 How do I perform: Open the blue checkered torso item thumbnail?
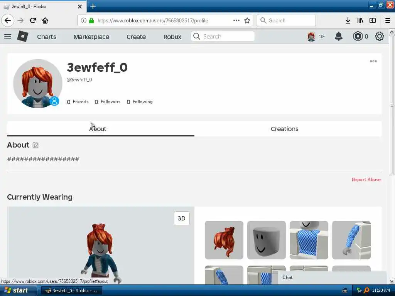[x=309, y=240]
